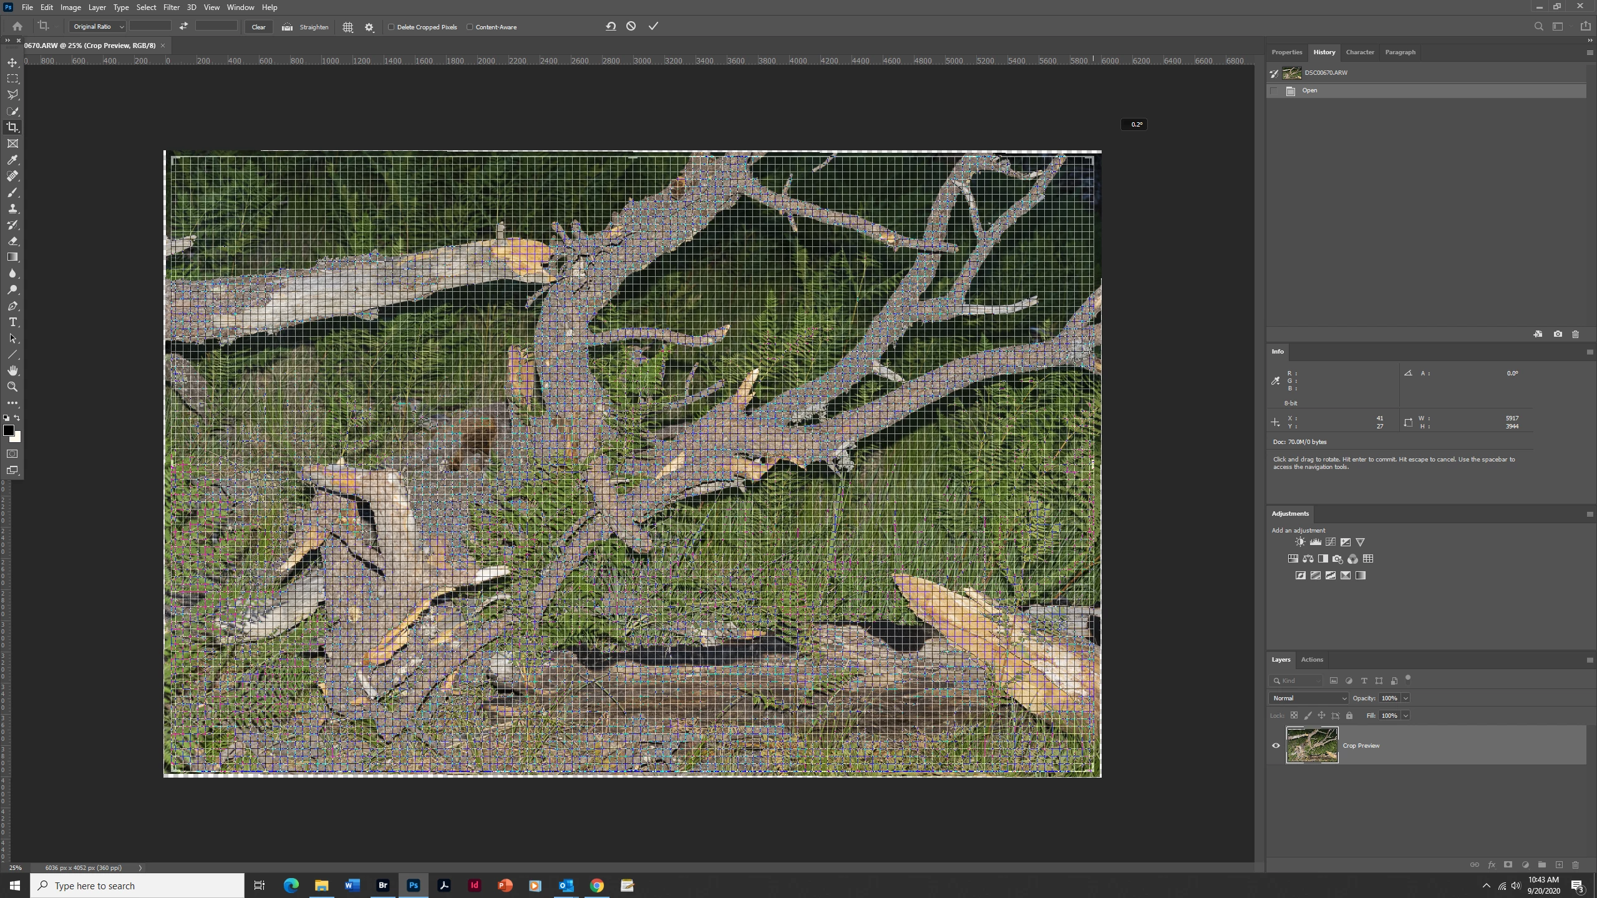1597x898 pixels.
Task: Cancel the current crop operation
Action: [631, 26]
